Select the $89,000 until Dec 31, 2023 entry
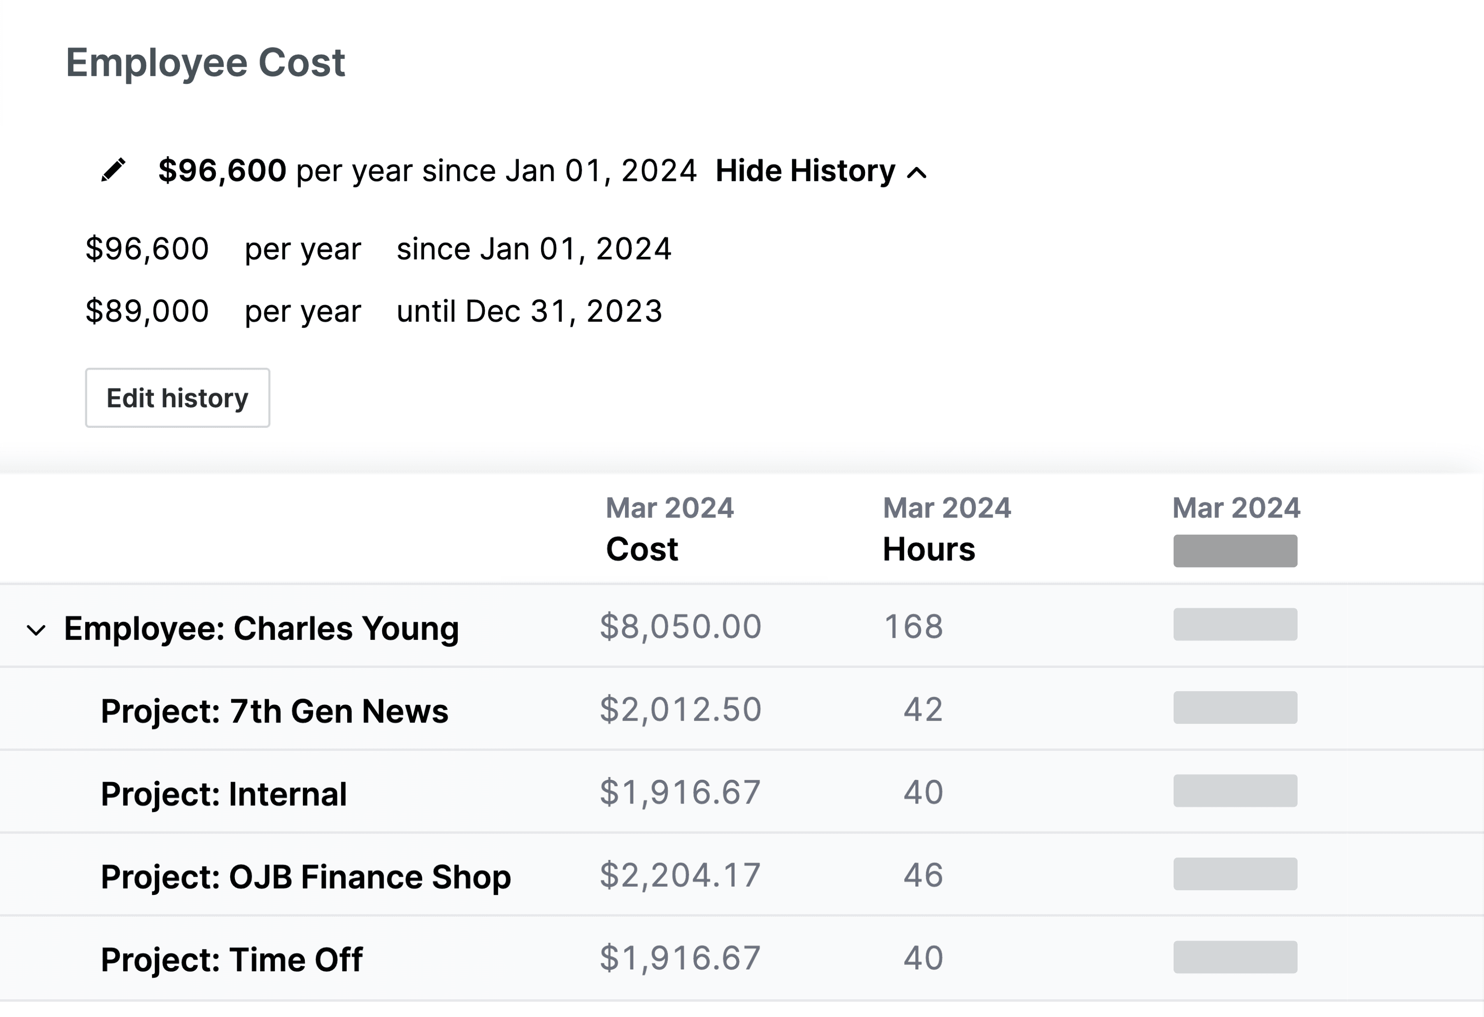 [x=375, y=311]
